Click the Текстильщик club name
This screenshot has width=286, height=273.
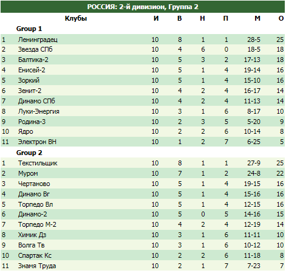pyautogui.click(x=38, y=163)
